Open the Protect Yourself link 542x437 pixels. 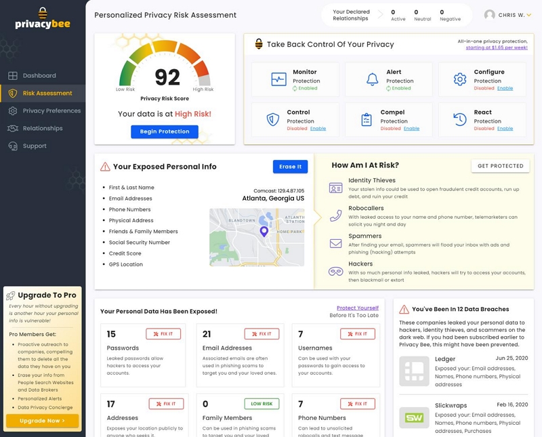(358, 308)
